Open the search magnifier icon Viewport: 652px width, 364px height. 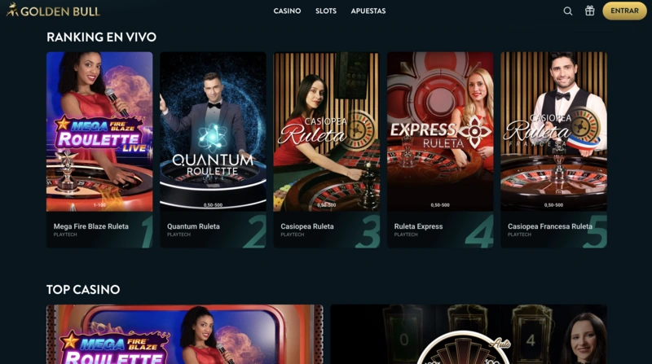(x=567, y=11)
